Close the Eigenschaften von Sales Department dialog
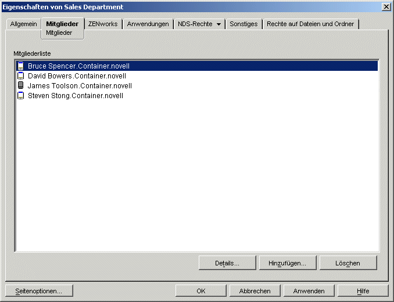 [386, 7]
